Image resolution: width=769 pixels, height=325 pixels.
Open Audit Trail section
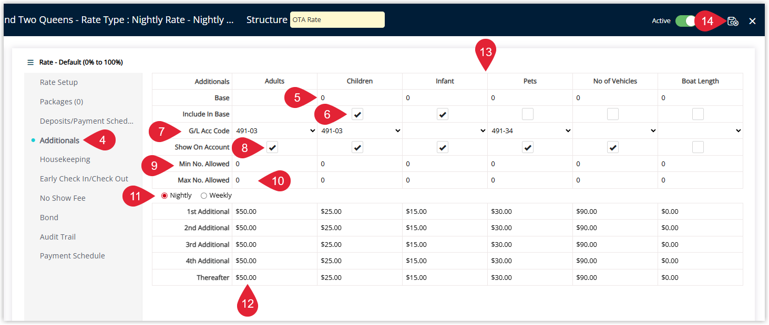coord(58,237)
